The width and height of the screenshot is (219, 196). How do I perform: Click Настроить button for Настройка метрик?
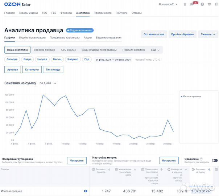click(169, 160)
